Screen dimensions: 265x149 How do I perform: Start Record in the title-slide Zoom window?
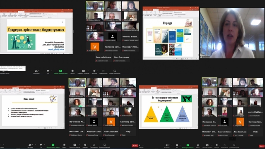[x=72, y=72]
